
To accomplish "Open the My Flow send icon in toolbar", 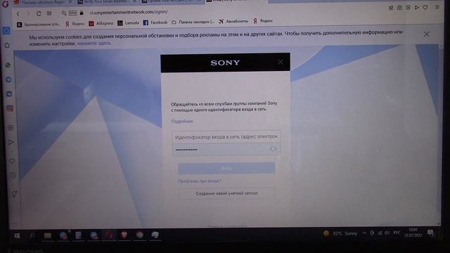I will tap(417, 8).
